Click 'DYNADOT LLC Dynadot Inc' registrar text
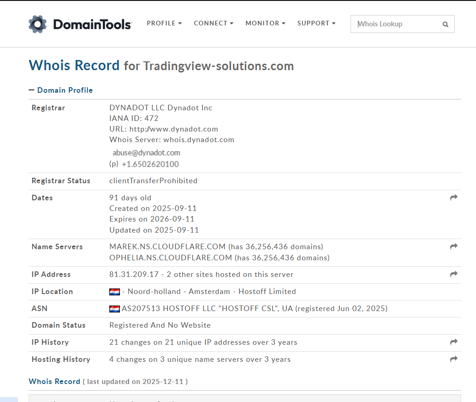476x402 pixels. 161,108
